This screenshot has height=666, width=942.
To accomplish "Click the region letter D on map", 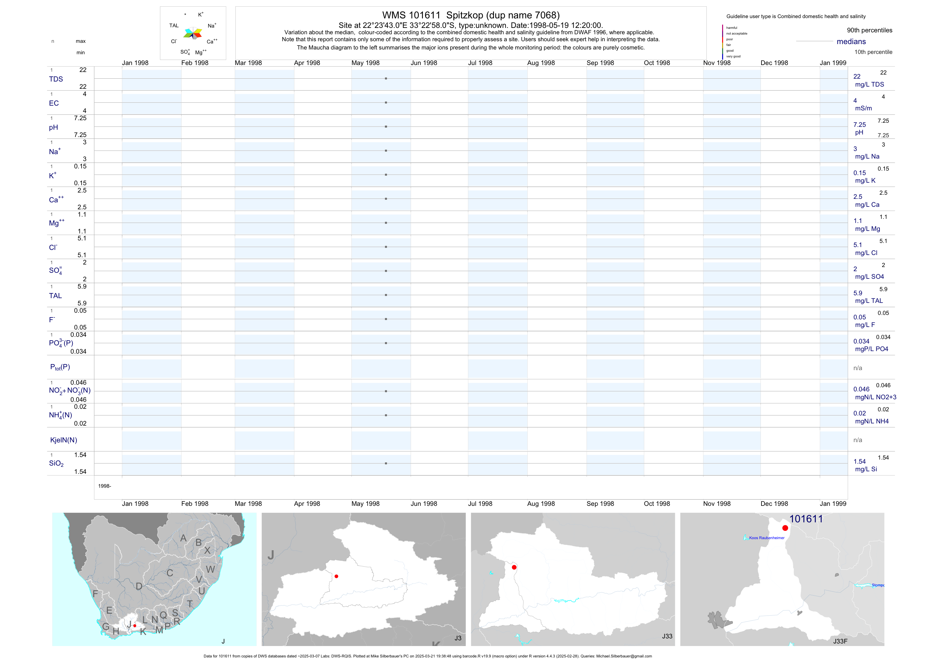I will click(139, 586).
